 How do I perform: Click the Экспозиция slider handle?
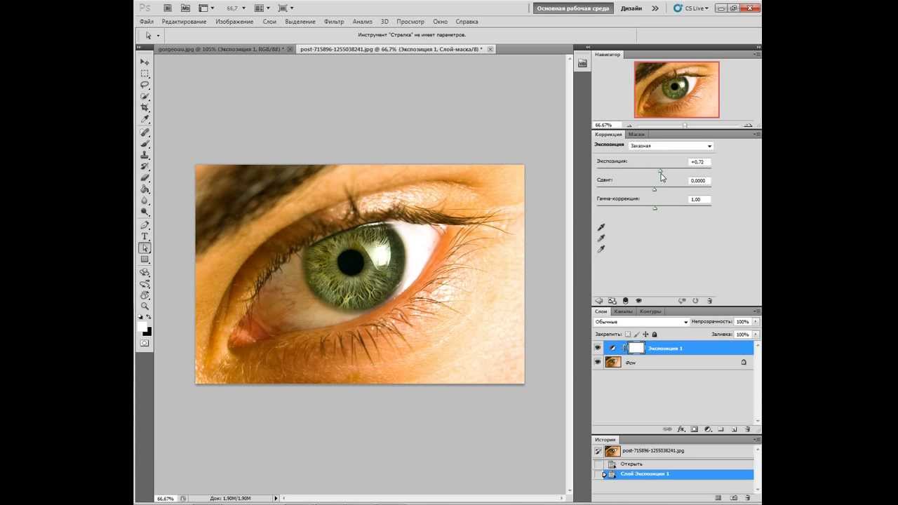point(659,170)
